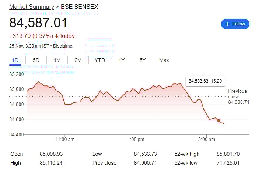Switch chart to 6M range
The width and height of the screenshot is (269, 172).
pyautogui.click(x=78, y=60)
